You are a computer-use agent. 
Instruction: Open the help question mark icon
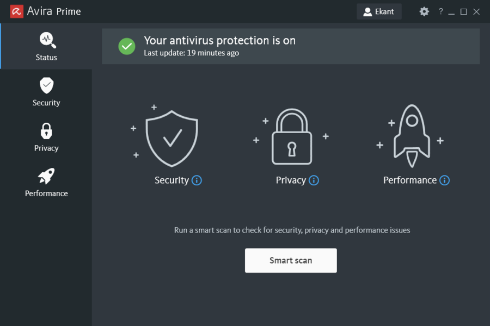pos(440,11)
